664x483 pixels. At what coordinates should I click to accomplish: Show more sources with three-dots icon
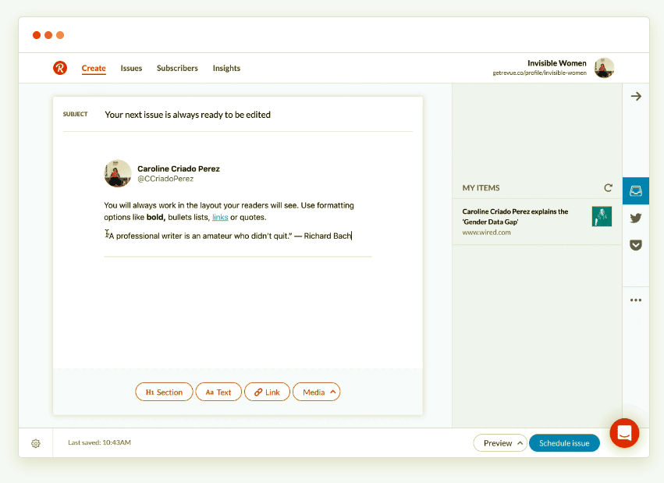pos(636,300)
